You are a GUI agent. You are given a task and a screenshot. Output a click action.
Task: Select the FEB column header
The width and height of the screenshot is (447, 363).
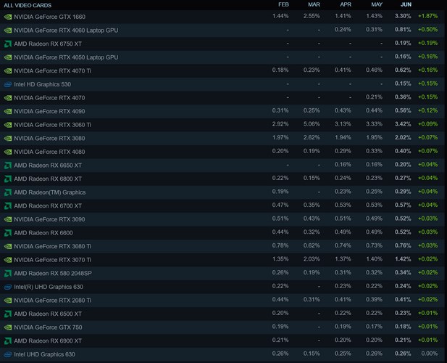pyautogui.click(x=283, y=4)
